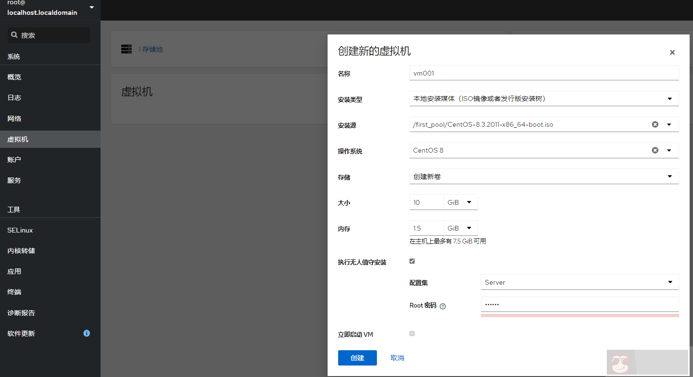The image size is (693, 377).
Task: Open 内核转储 in the sidebar
Action: click(50, 251)
